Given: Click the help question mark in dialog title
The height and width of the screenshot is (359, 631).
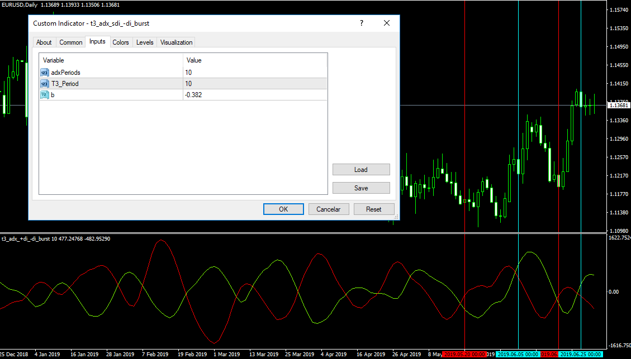Looking at the screenshot, I should 362,23.
